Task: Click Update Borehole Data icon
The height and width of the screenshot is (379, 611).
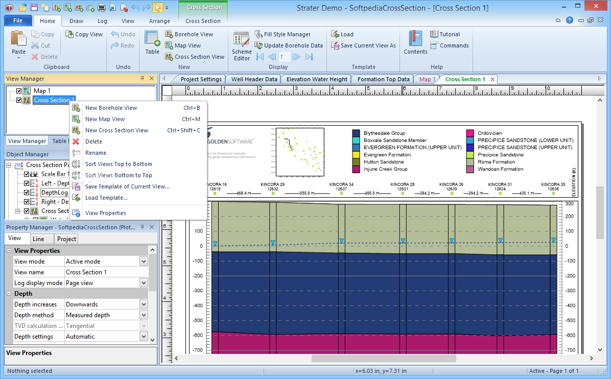Action: point(258,45)
